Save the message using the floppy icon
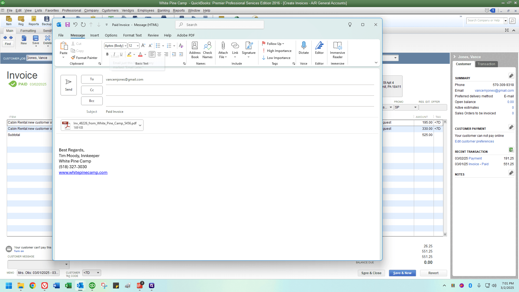Image resolution: width=519 pixels, height=292 pixels. pos(68,25)
